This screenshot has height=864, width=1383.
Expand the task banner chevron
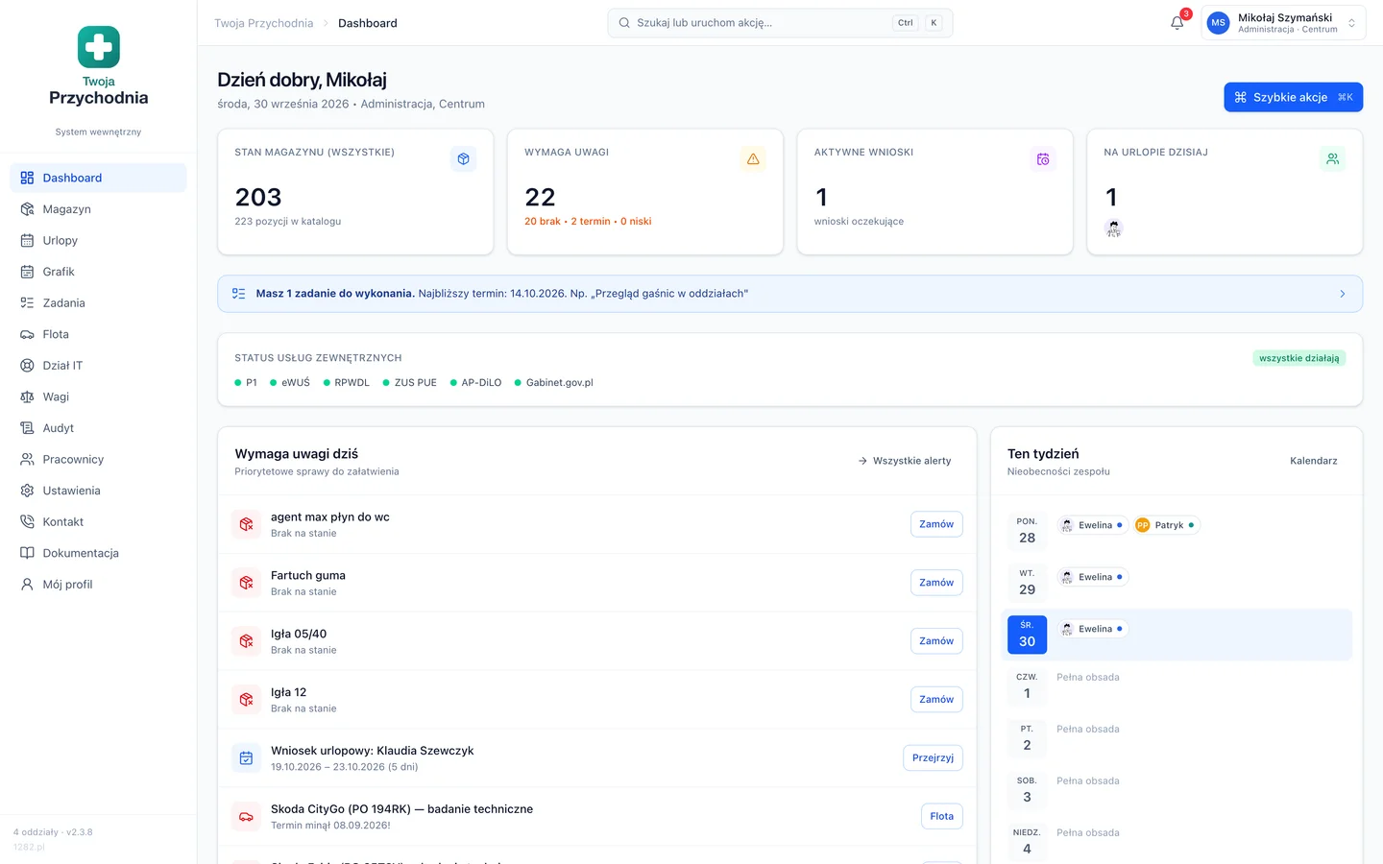[x=1343, y=294]
